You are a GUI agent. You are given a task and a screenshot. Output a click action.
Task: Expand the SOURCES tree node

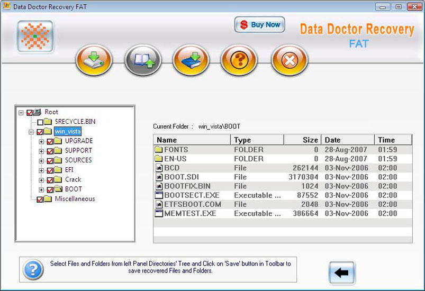[x=41, y=161]
